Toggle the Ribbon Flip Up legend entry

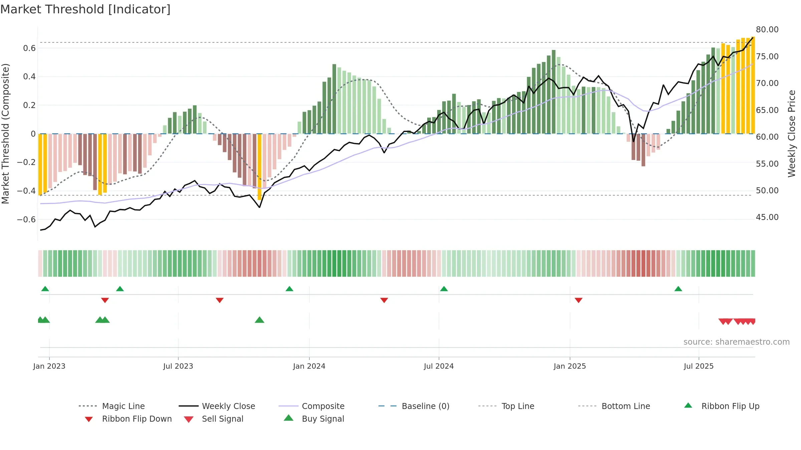[722, 406]
